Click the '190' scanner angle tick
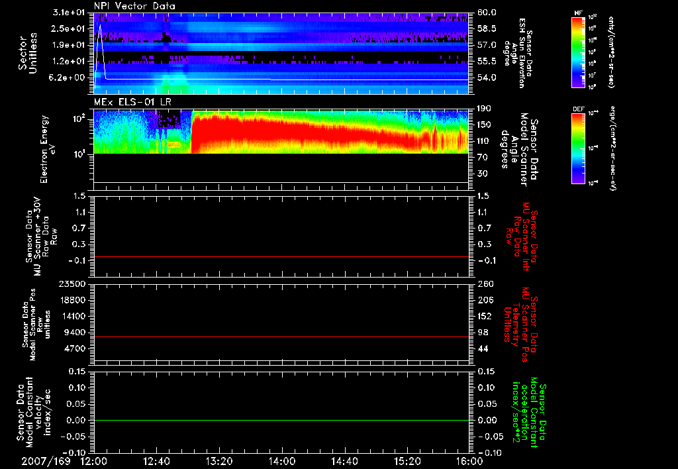This screenshot has height=469, width=678. 484,109
